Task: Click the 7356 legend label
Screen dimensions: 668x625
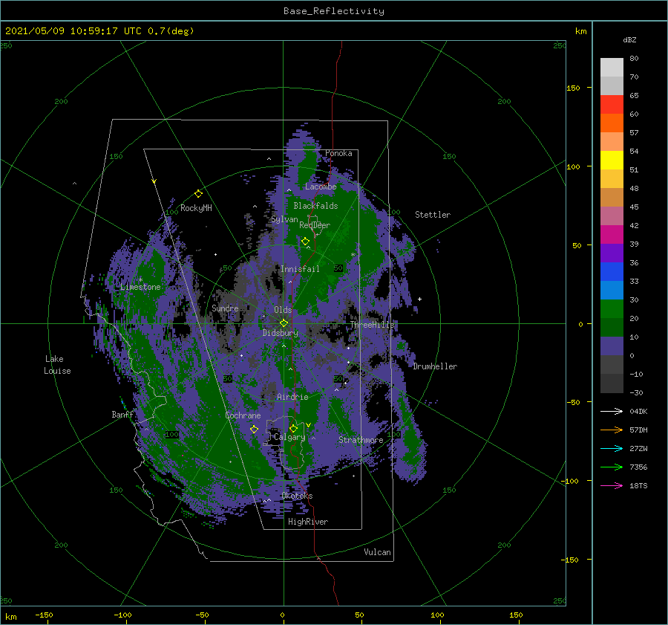Action: (638, 467)
